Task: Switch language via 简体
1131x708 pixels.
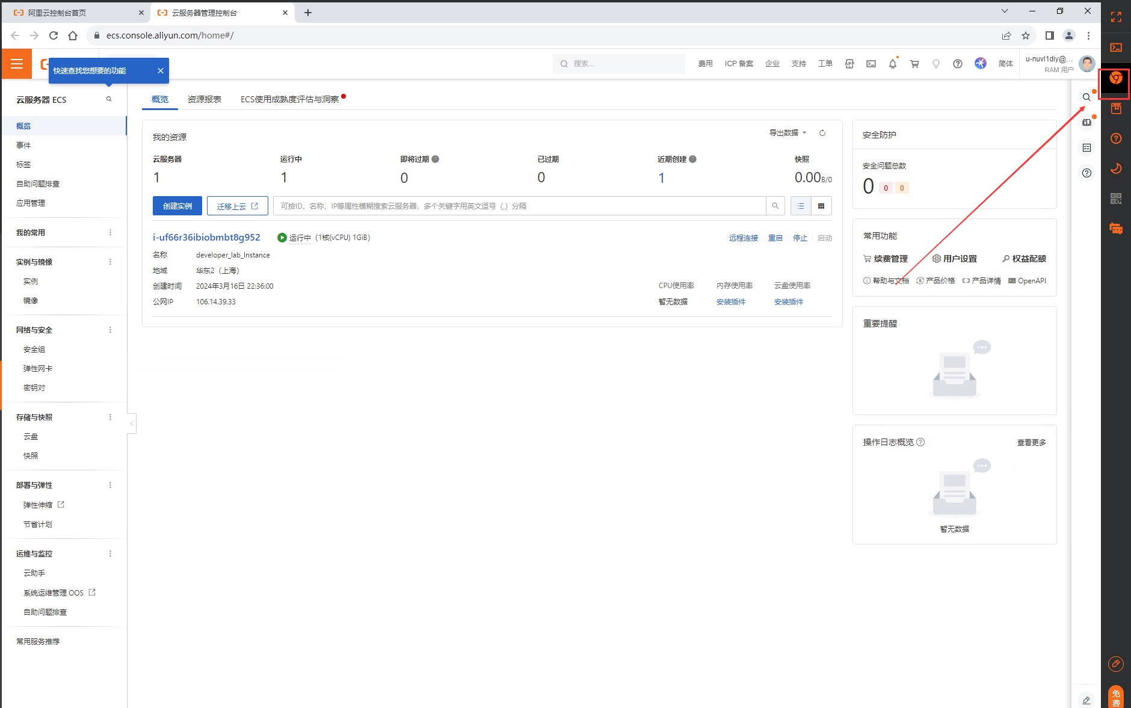Action: [x=1006, y=64]
